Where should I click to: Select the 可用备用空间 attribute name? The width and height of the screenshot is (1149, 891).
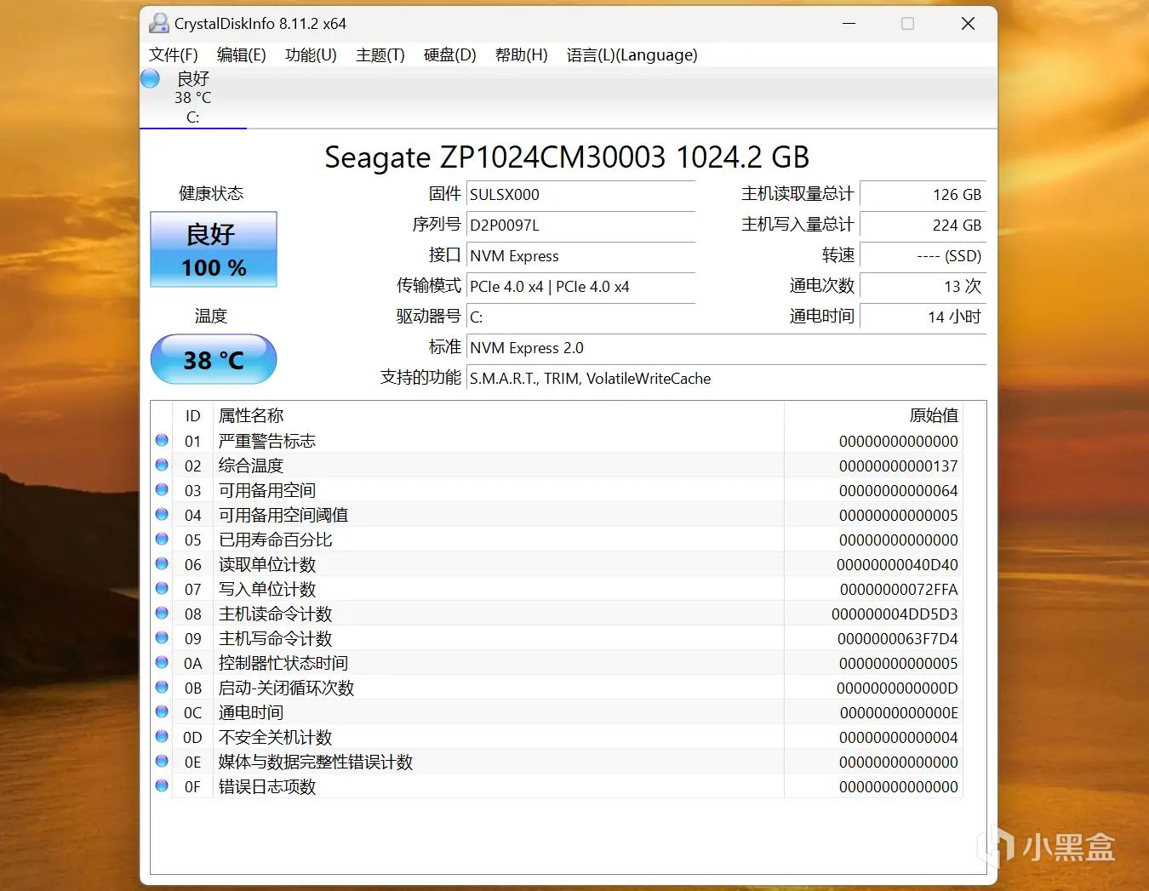tap(267, 490)
